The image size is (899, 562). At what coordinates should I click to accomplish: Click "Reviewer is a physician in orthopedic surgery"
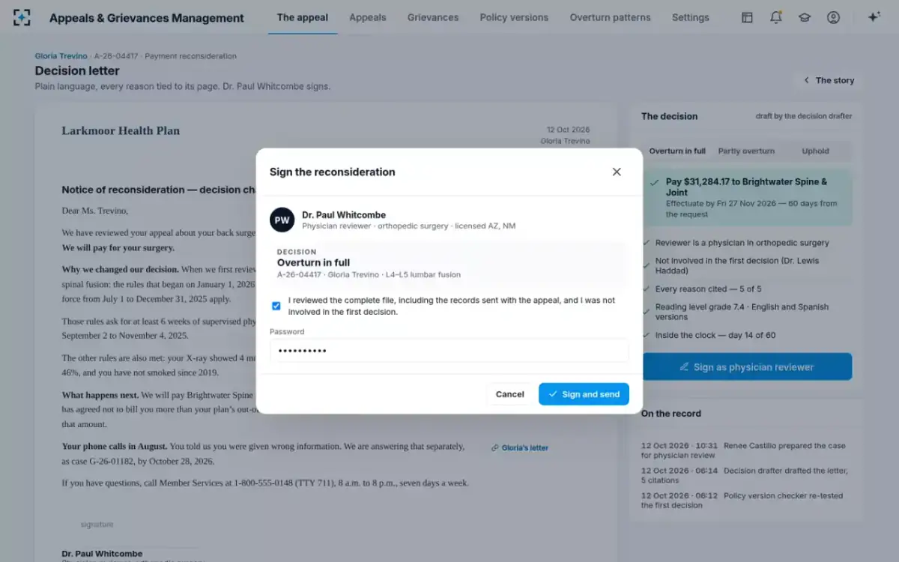tap(742, 243)
